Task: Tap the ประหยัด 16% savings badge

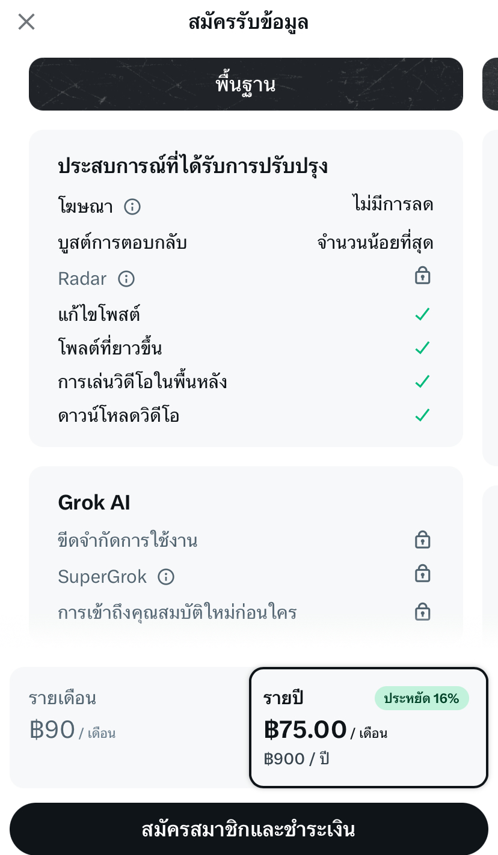Action: (422, 698)
